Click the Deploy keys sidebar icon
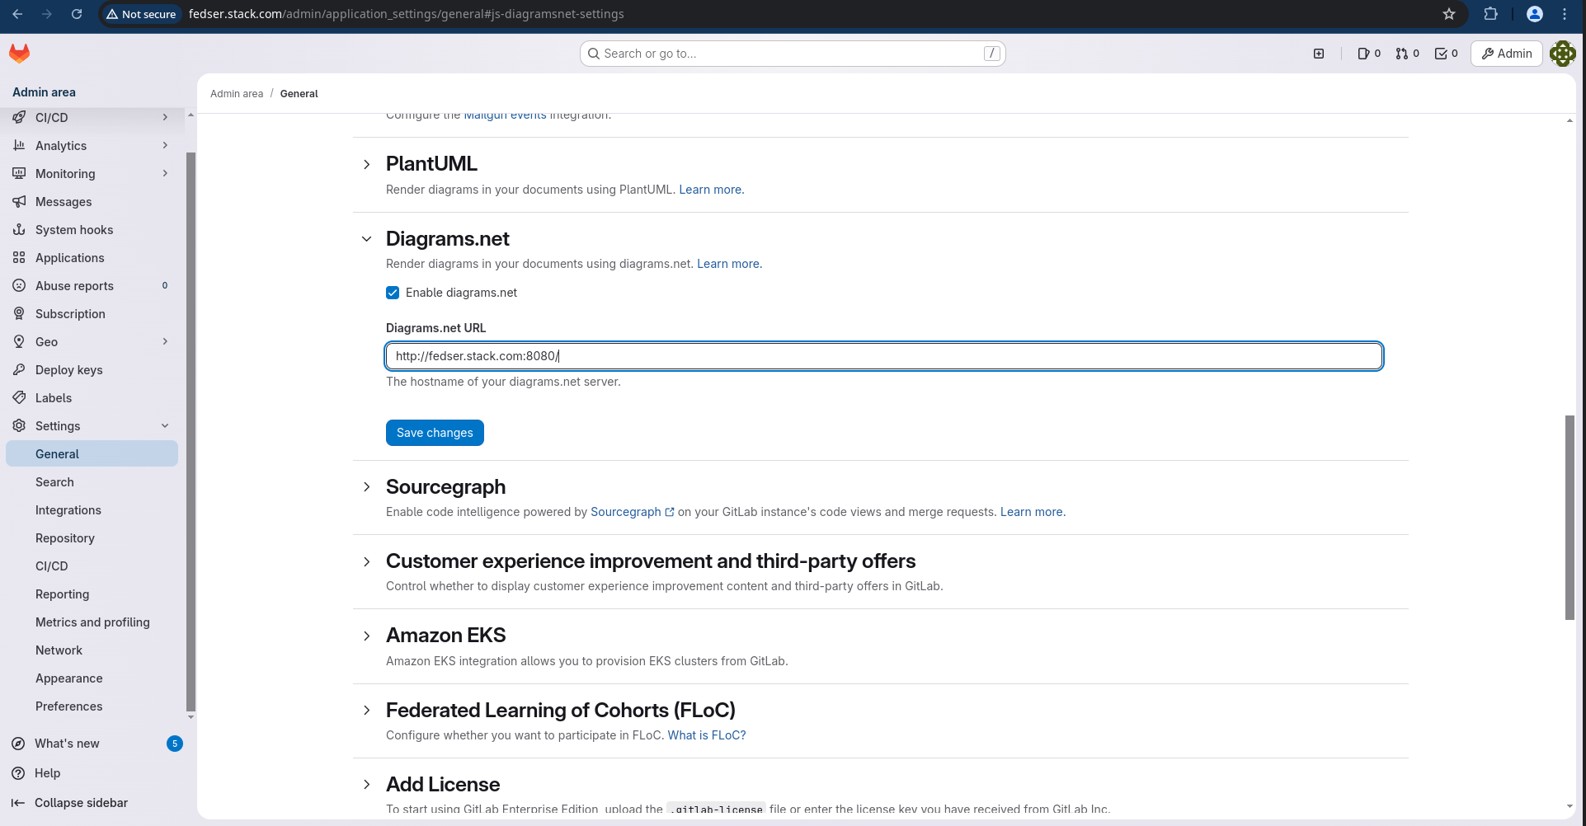This screenshot has height=826, width=1586. [x=19, y=369]
